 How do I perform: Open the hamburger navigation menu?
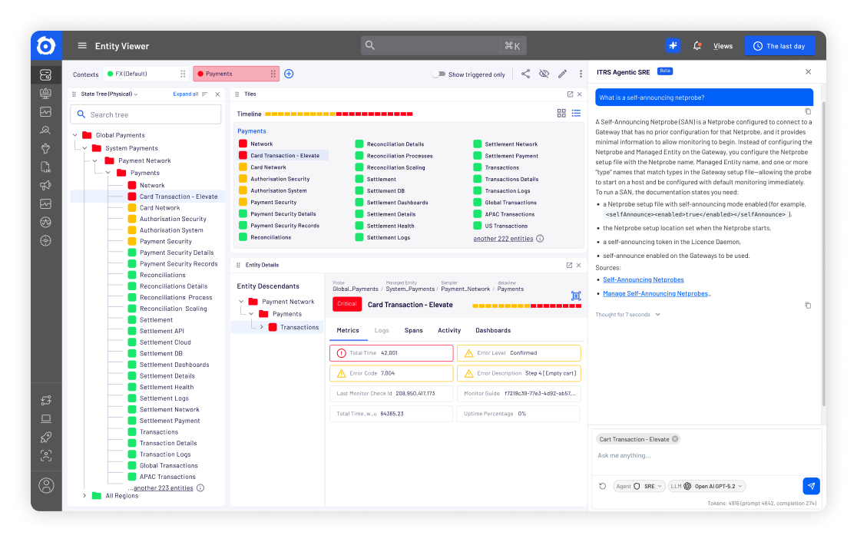82,46
